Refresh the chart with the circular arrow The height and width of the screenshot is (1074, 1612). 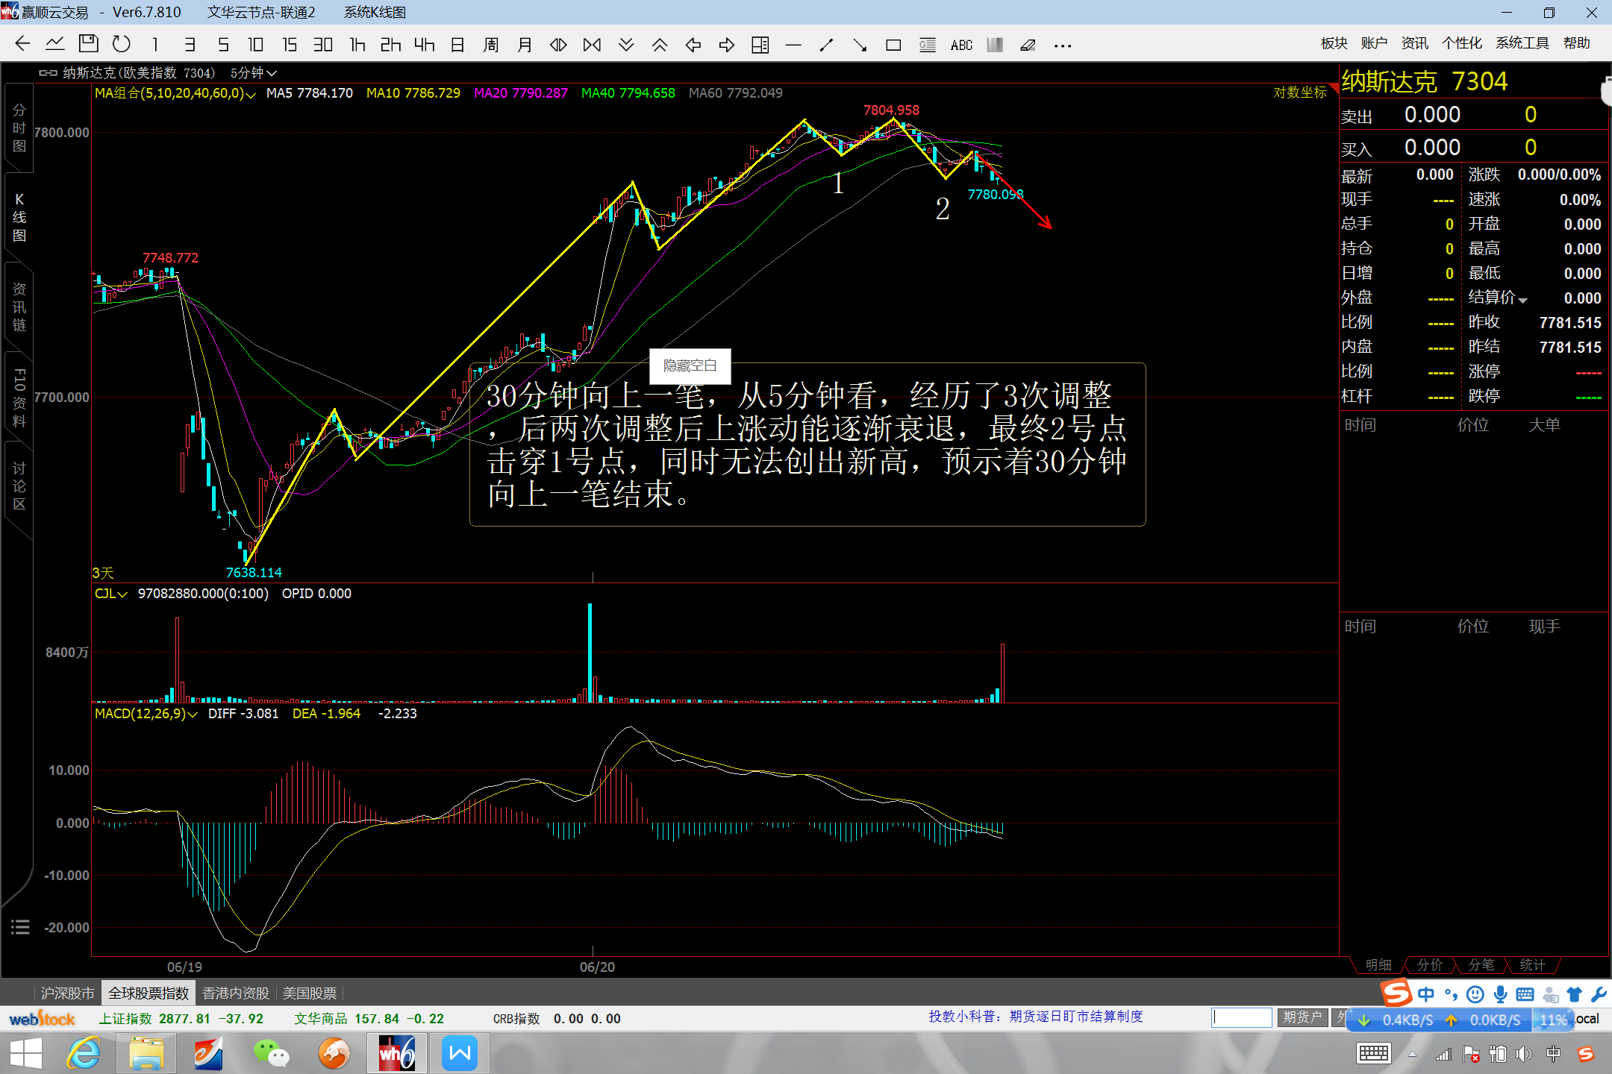pyautogui.click(x=121, y=44)
